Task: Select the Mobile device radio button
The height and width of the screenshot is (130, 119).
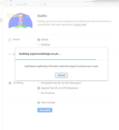Action: 39,40
